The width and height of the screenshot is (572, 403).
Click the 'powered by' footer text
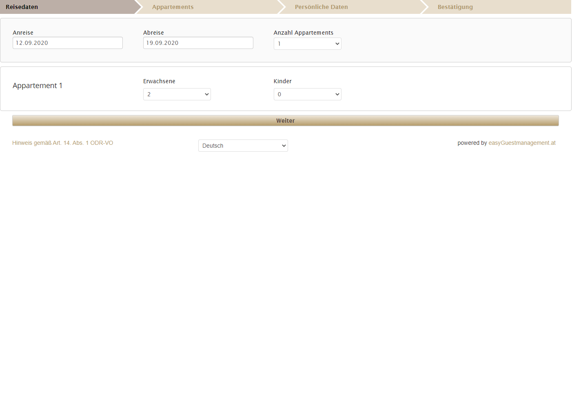[472, 143]
